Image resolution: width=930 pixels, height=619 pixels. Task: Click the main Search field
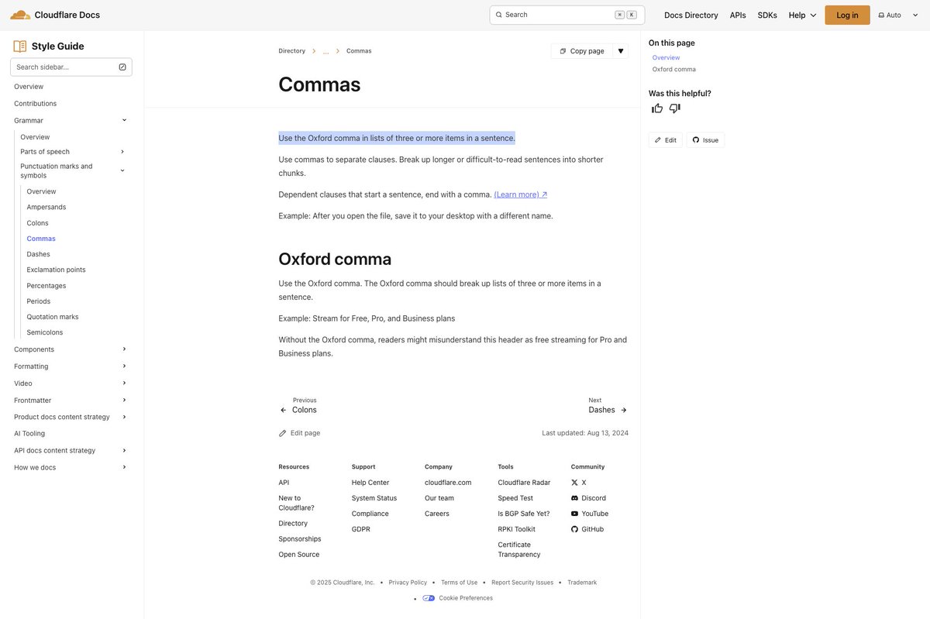567,15
